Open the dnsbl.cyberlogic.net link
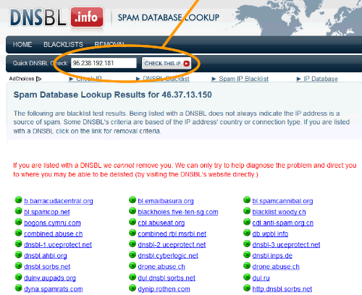The width and height of the screenshot is (362, 295). (168, 256)
